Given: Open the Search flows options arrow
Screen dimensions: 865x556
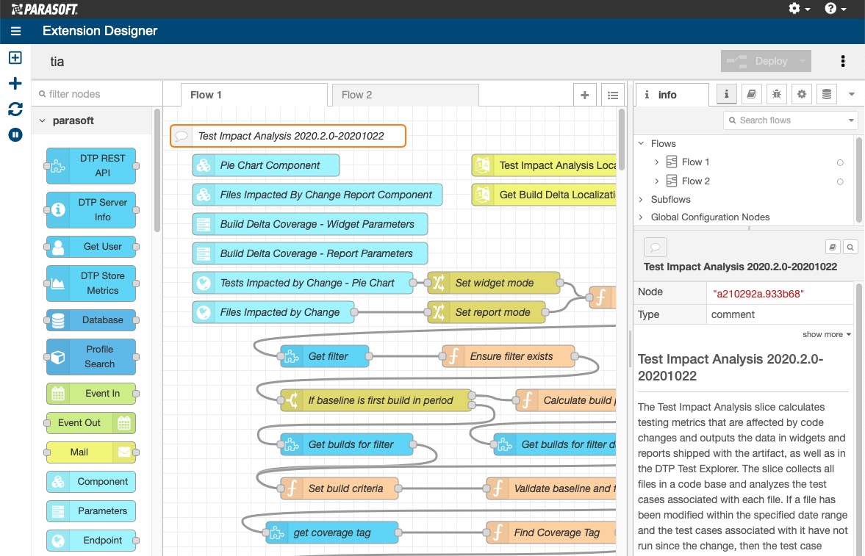Looking at the screenshot, I should [851, 120].
